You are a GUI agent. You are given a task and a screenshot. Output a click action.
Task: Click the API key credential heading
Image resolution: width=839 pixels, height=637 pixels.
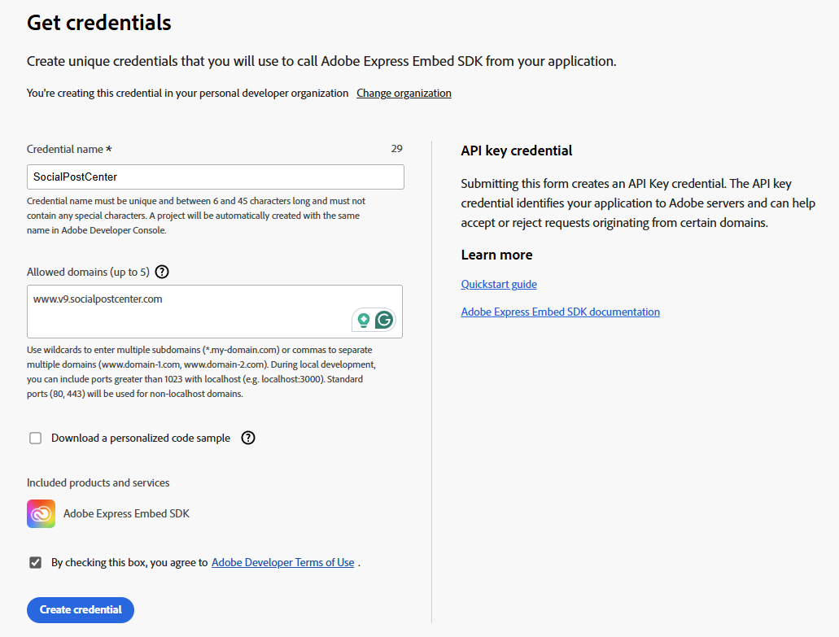517,151
